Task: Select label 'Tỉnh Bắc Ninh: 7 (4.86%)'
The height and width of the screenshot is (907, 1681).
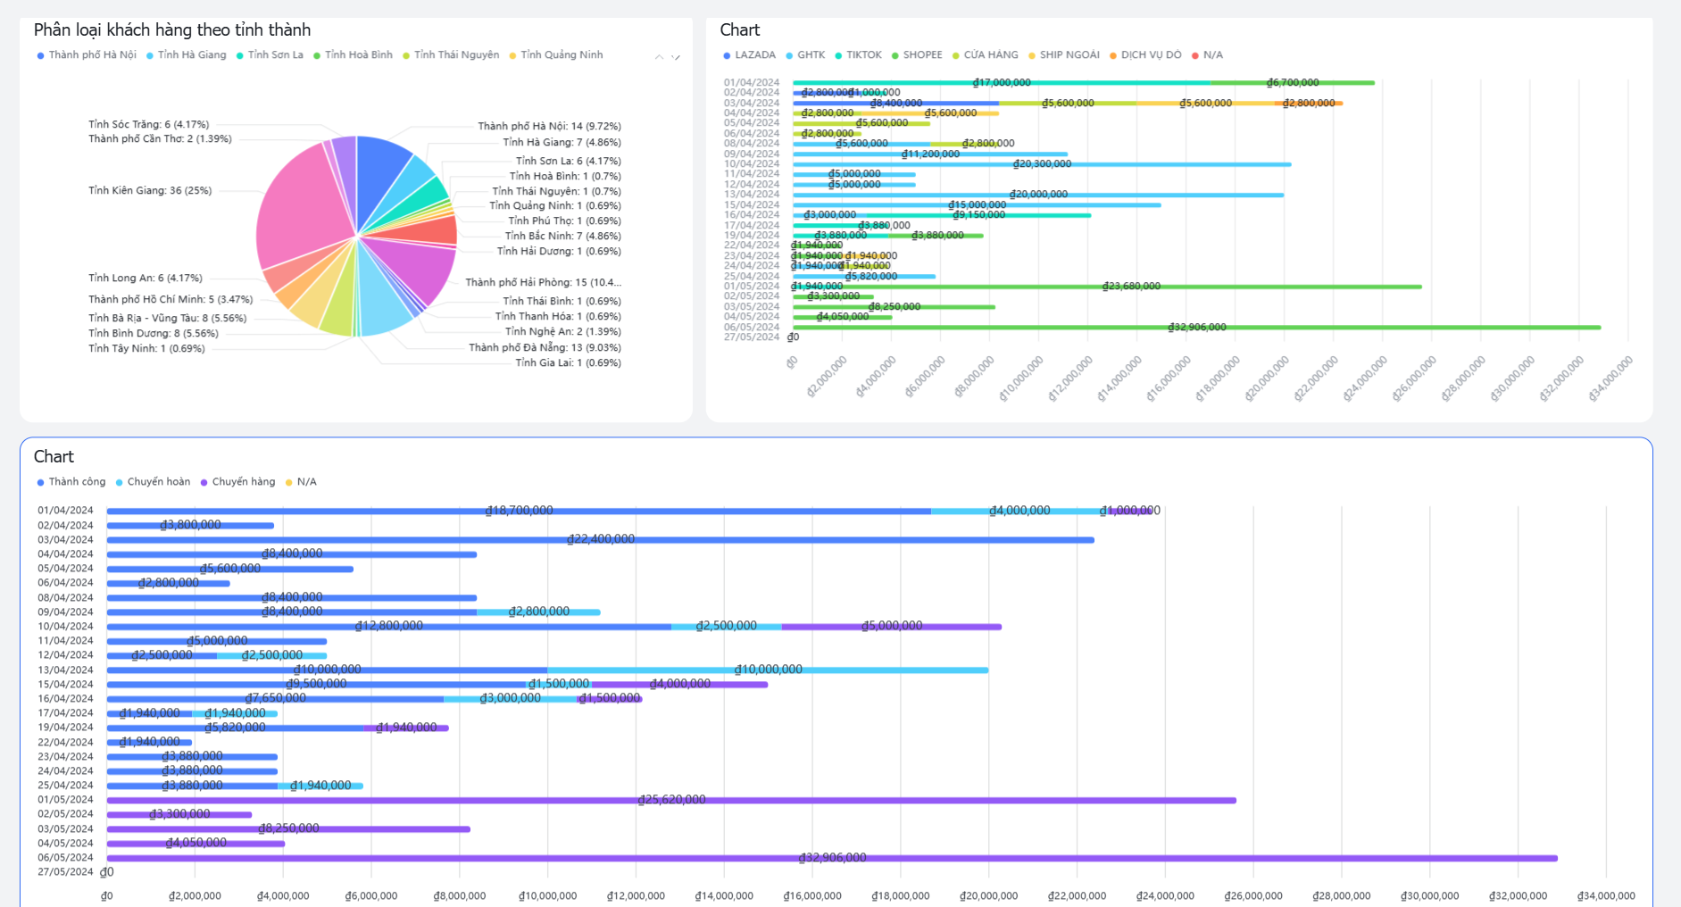Action: (x=562, y=237)
